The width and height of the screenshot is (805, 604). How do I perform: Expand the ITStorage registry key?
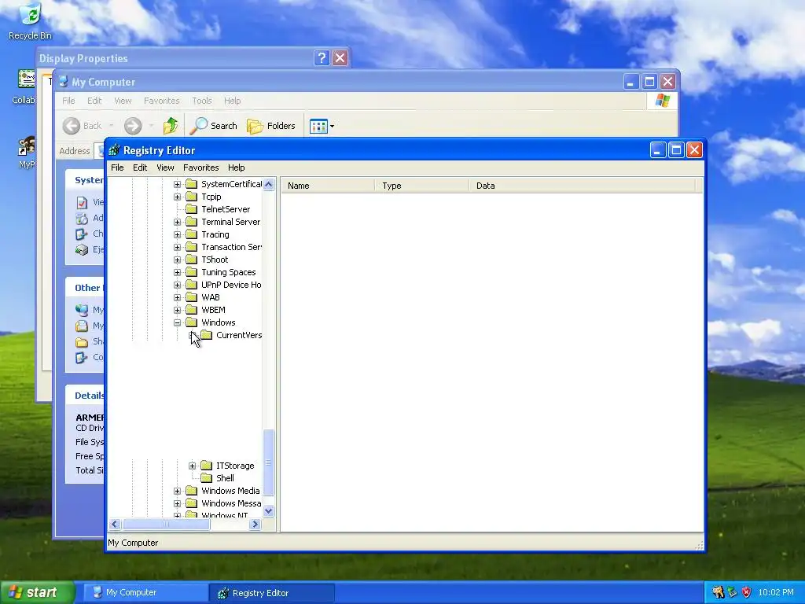point(192,466)
